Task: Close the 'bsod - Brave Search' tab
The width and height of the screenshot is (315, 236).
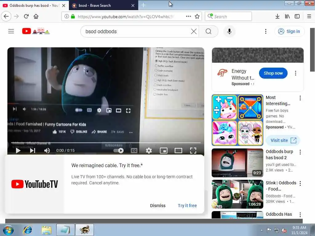Action: pos(133,6)
